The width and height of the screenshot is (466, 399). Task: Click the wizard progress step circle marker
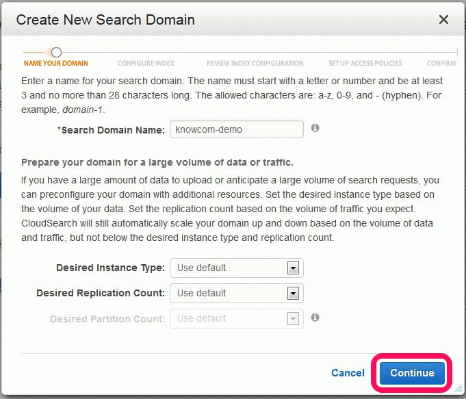coord(56,52)
